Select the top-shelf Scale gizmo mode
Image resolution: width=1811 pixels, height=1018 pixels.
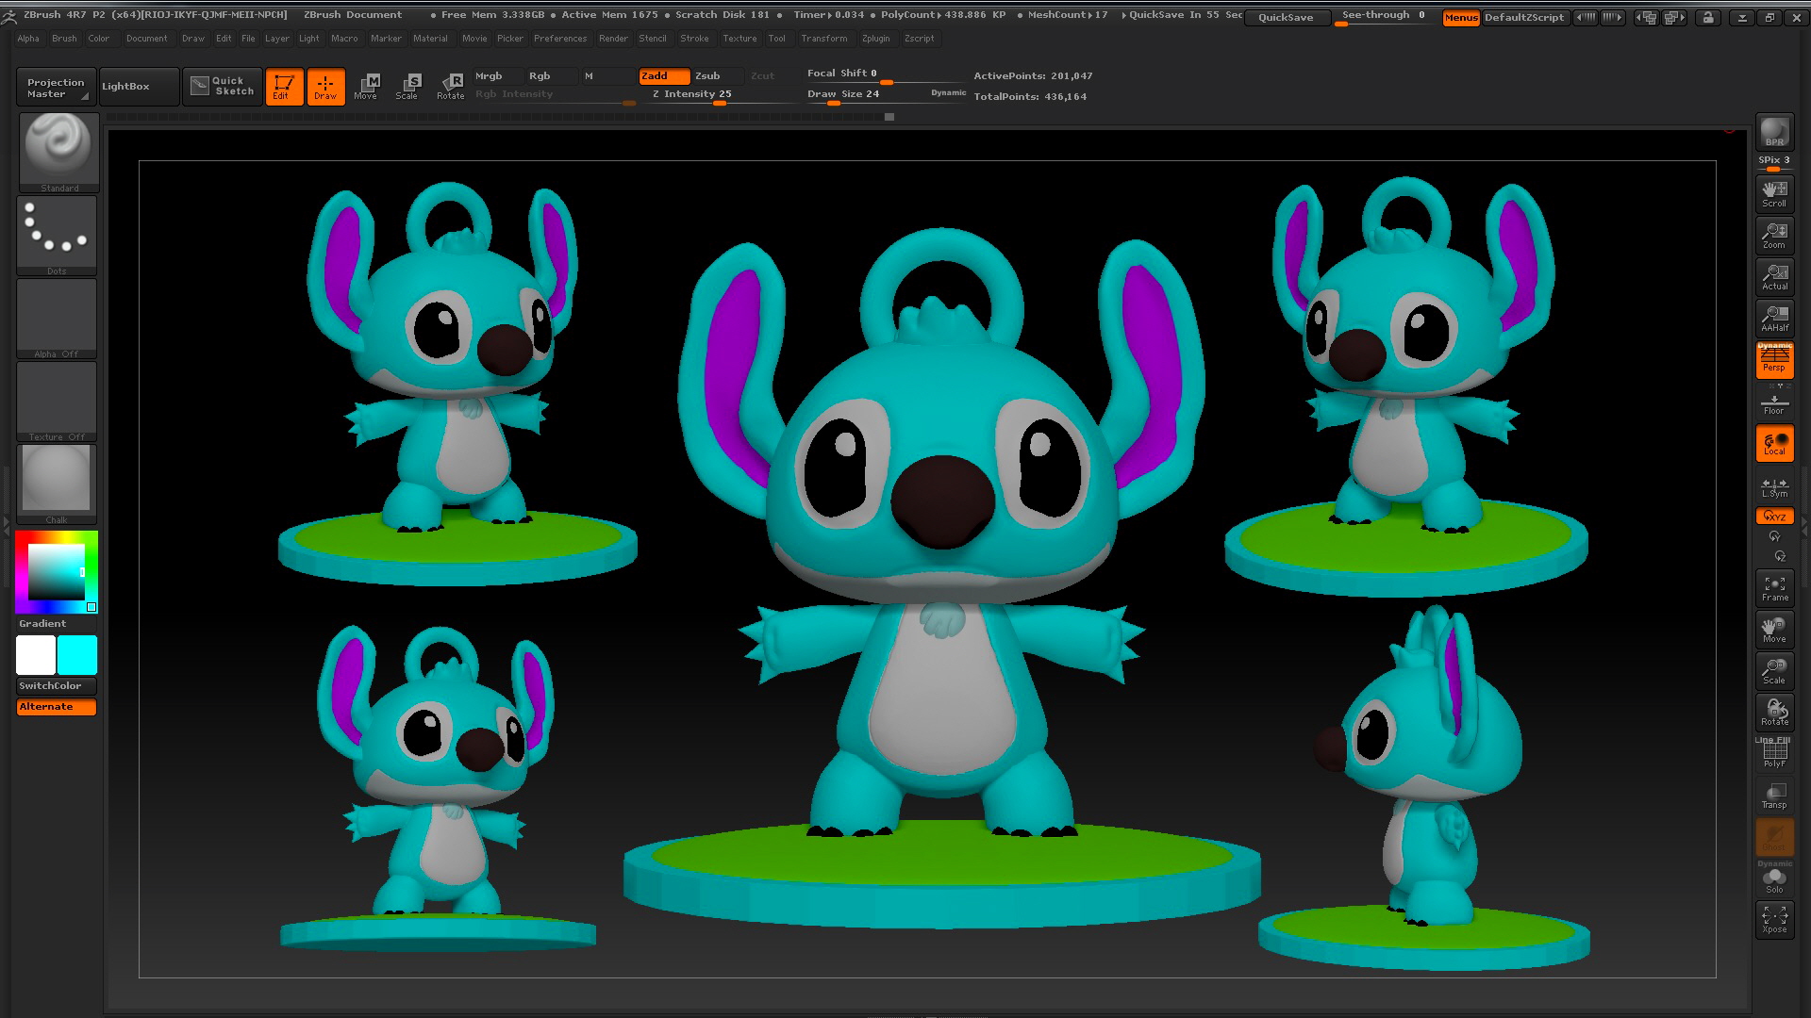(407, 87)
